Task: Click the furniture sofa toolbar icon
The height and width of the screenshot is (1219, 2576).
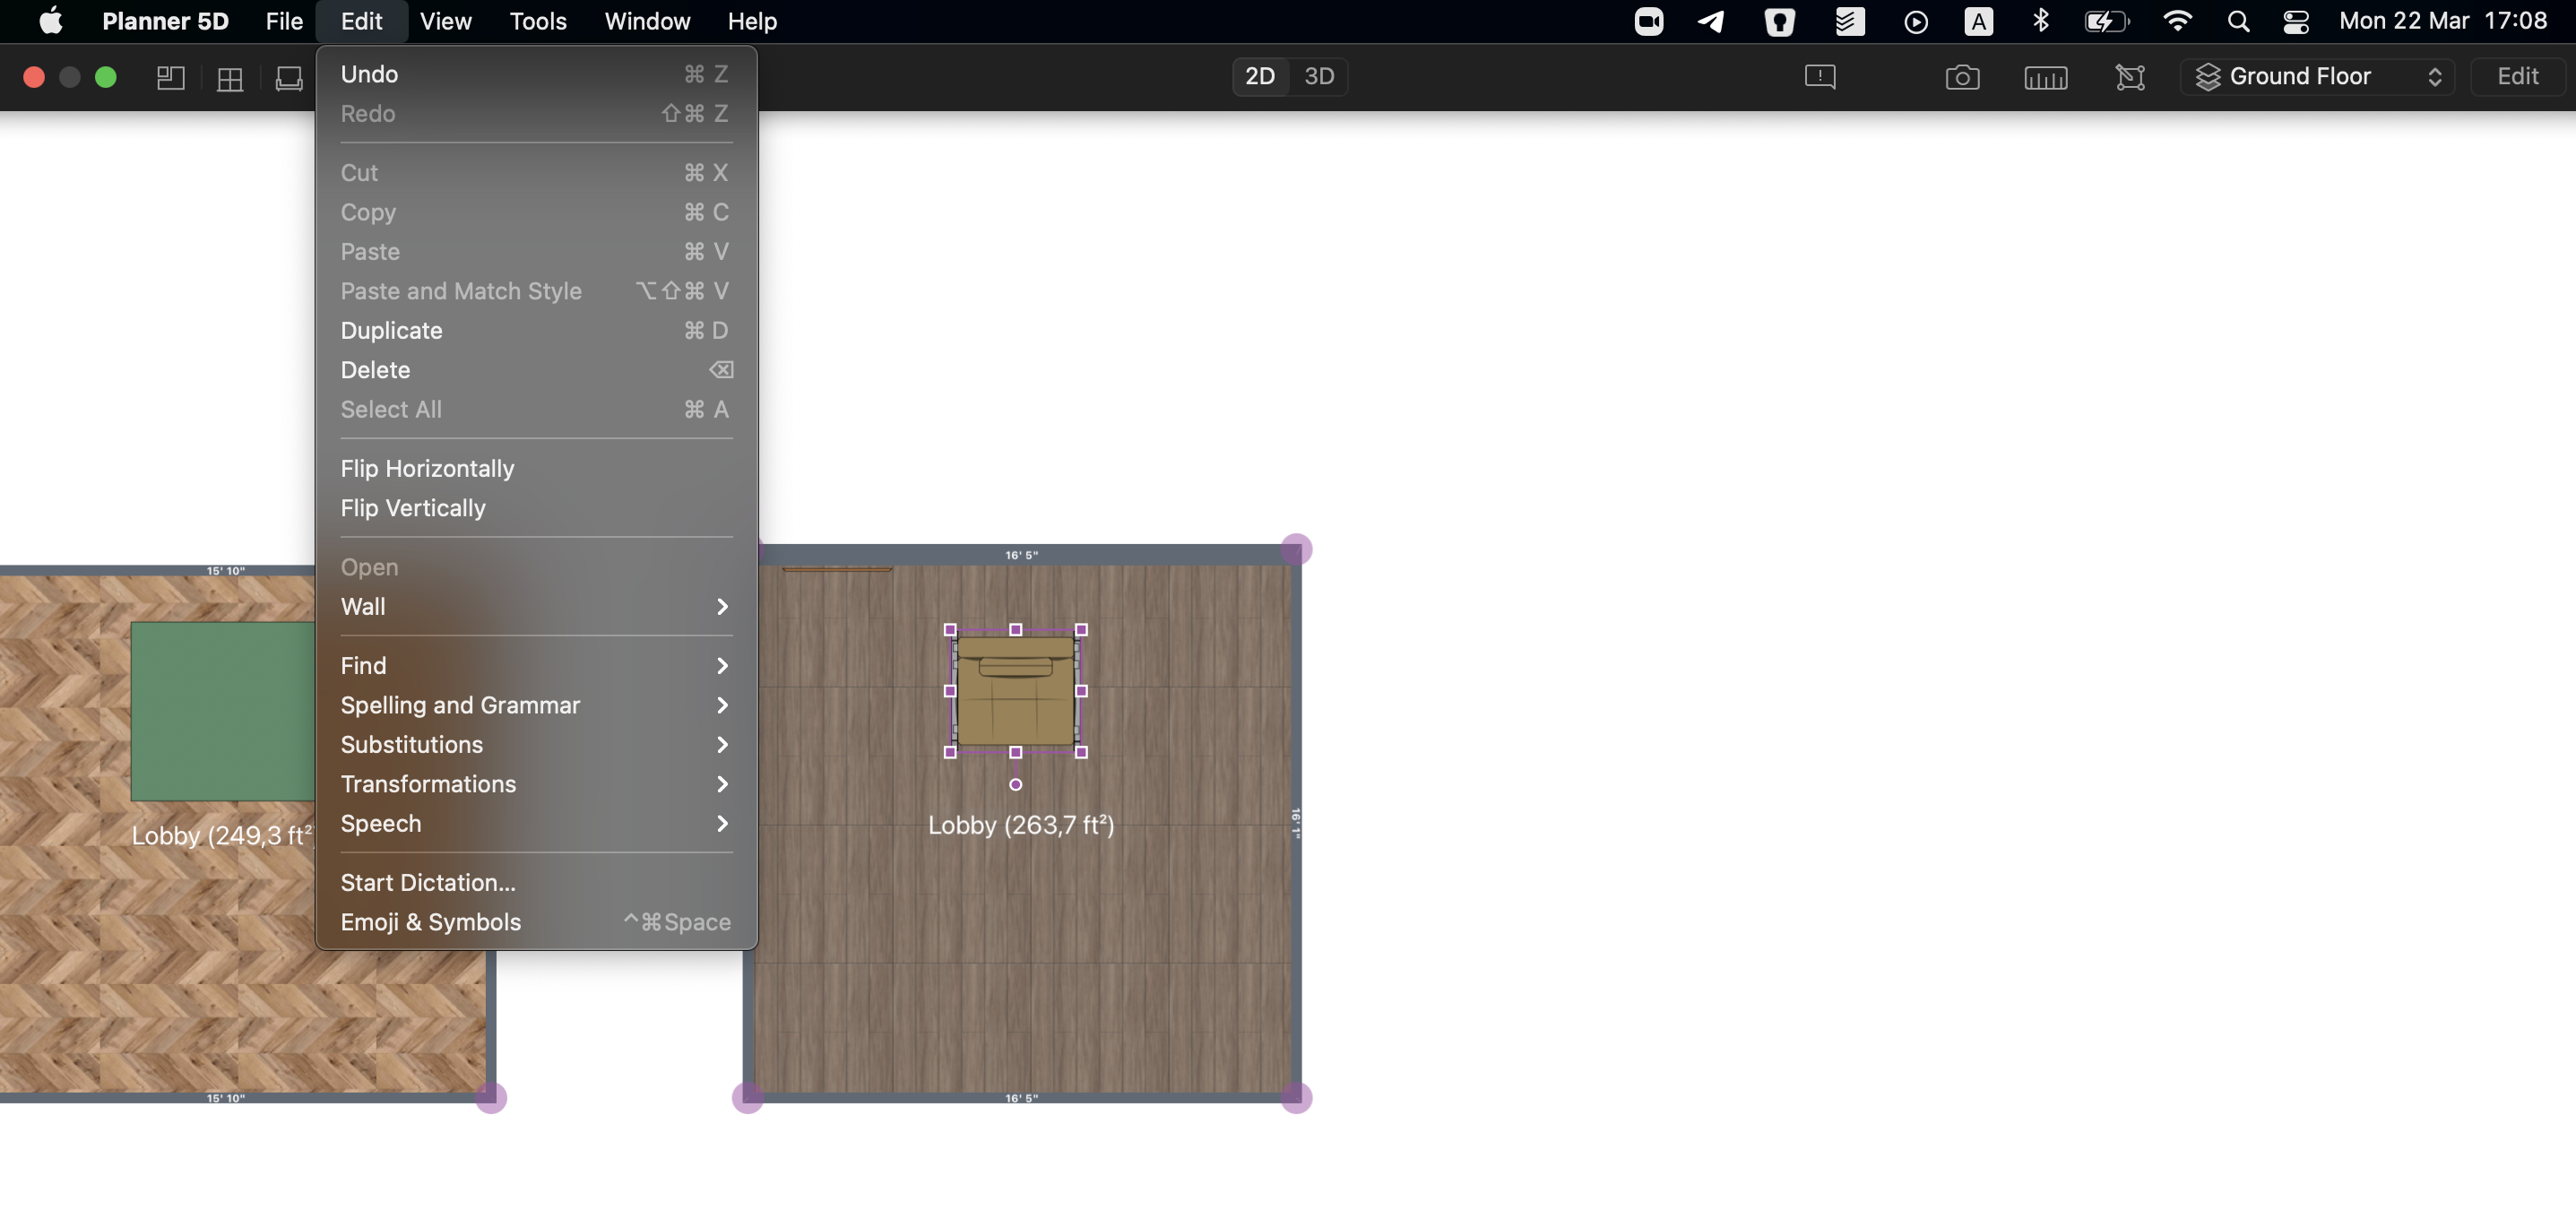Action: click(289, 77)
